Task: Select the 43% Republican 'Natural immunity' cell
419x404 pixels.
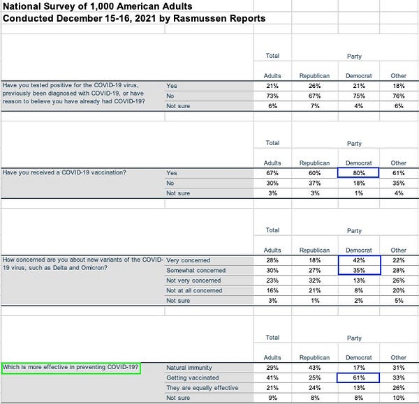Action: 314,368
